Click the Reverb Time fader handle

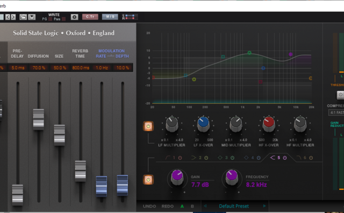pos(81,171)
